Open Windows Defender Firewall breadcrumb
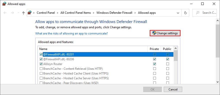220x95 pixels. pos(114,13)
